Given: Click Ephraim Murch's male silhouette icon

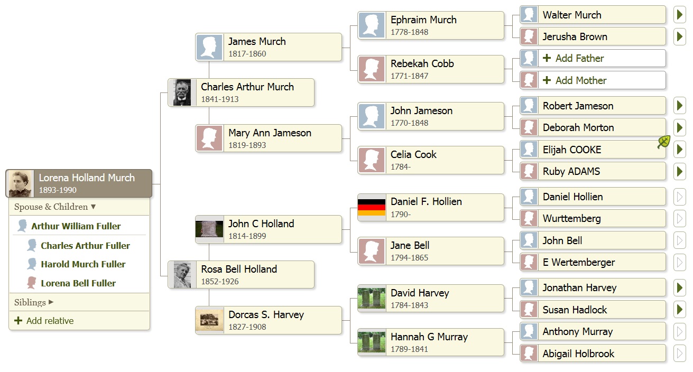Looking at the screenshot, I should [372, 25].
